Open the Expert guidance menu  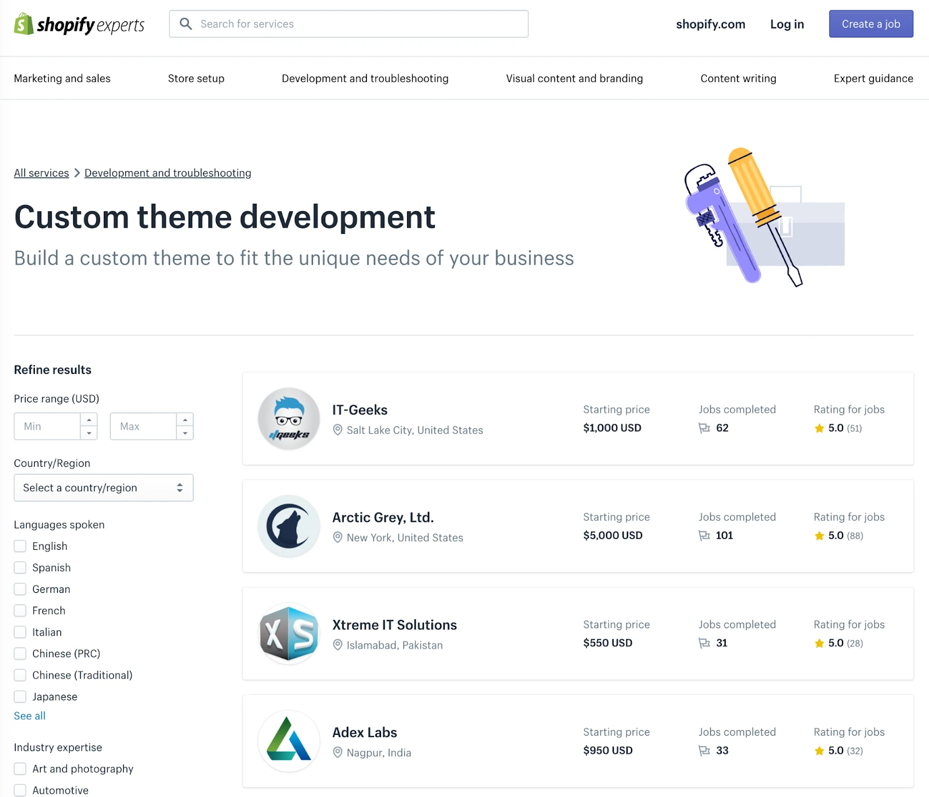(x=873, y=78)
